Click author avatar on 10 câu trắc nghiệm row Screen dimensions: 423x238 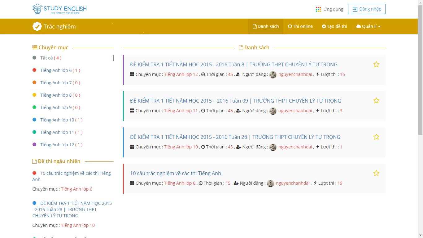(270, 183)
